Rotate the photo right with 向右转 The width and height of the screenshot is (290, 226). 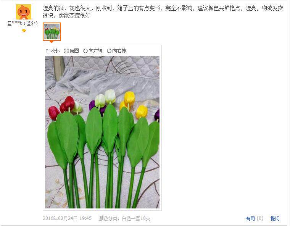pos(116,51)
